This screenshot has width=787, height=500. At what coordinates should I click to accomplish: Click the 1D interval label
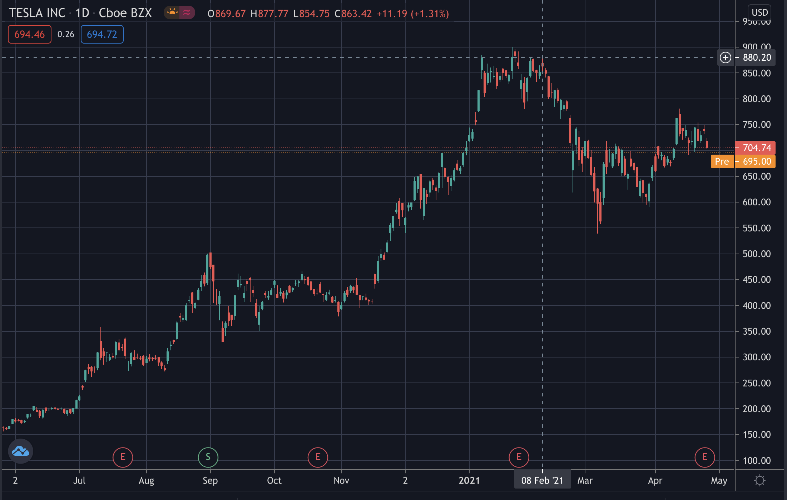coord(82,13)
